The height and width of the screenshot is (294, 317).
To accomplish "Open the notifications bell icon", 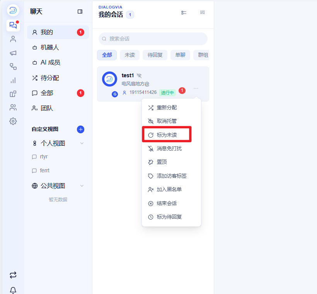I will [13, 290].
